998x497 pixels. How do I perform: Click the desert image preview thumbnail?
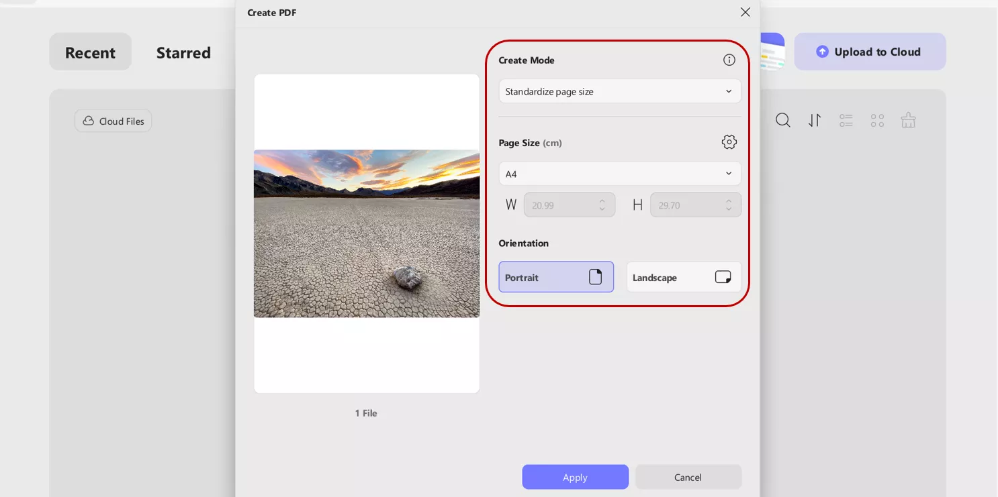(367, 233)
